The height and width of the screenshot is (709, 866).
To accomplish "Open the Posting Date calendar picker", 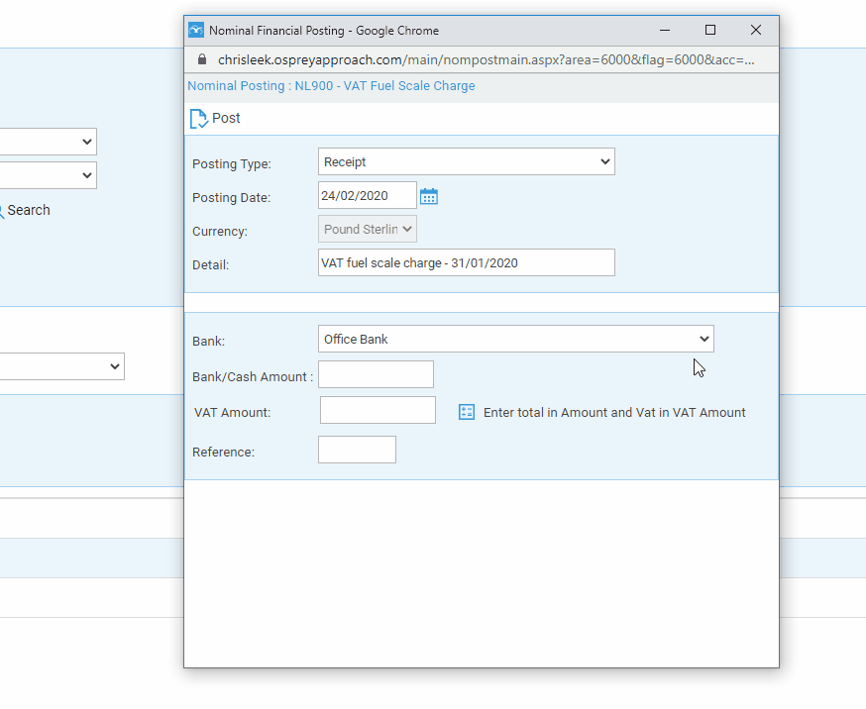I will (x=429, y=196).
